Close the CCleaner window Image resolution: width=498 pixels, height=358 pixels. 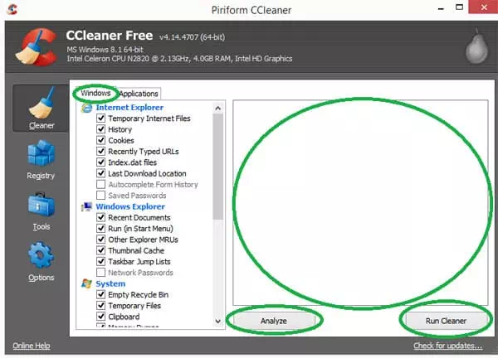[x=483, y=7]
